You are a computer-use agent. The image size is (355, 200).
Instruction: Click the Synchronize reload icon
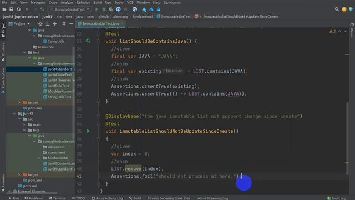[18, 9]
